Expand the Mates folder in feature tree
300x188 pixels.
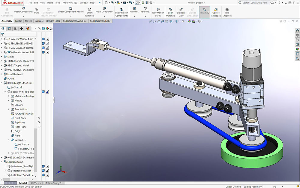click(x=1, y=57)
